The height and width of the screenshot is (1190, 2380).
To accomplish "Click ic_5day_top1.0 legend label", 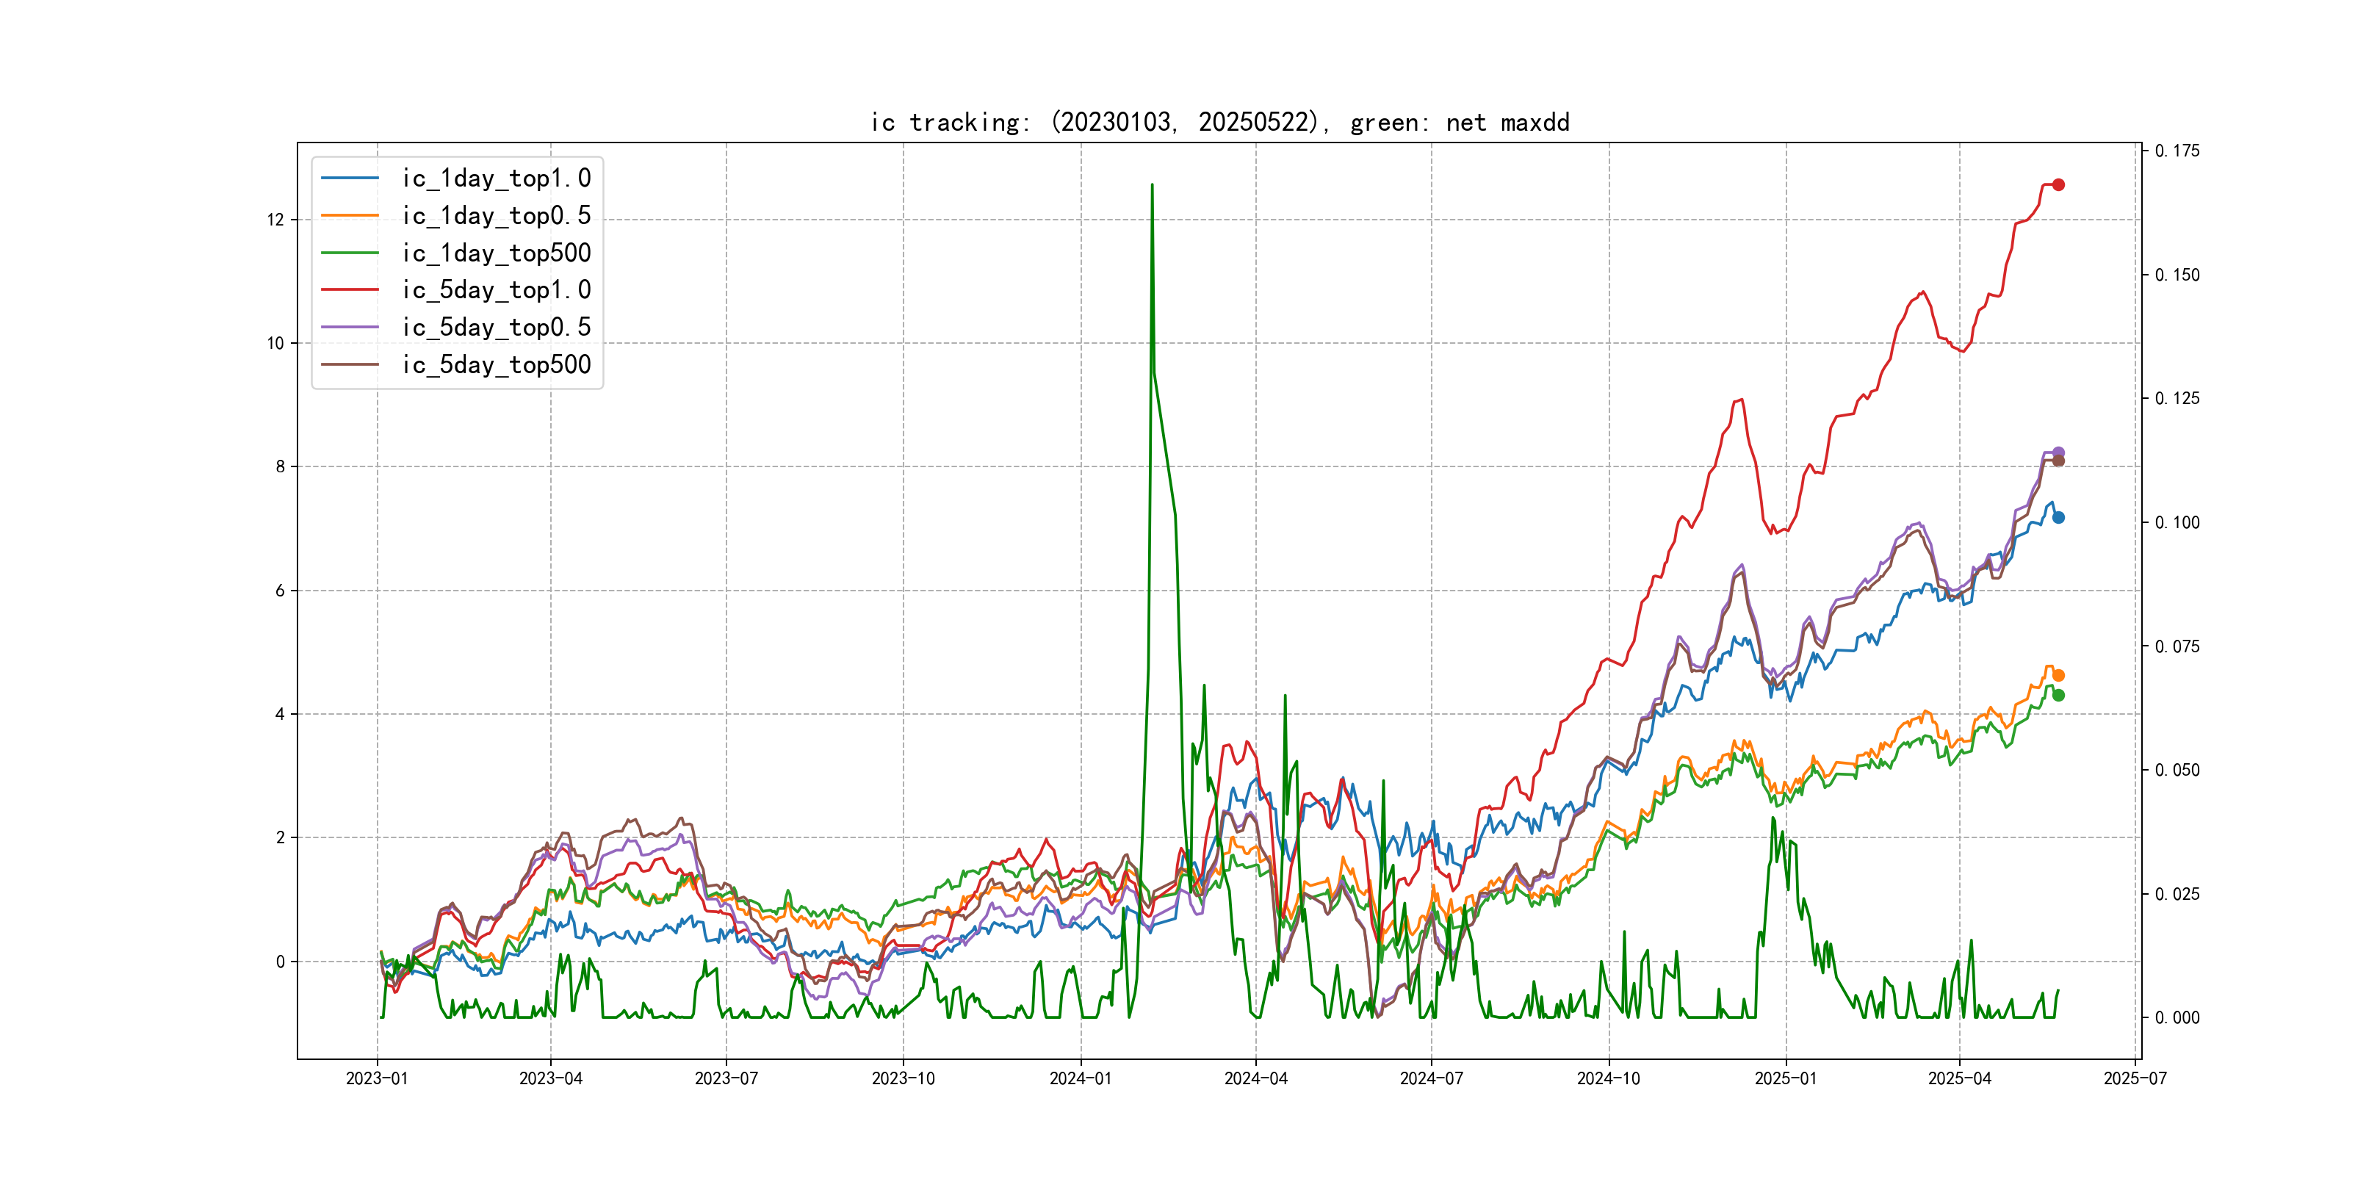I will 496,290.
